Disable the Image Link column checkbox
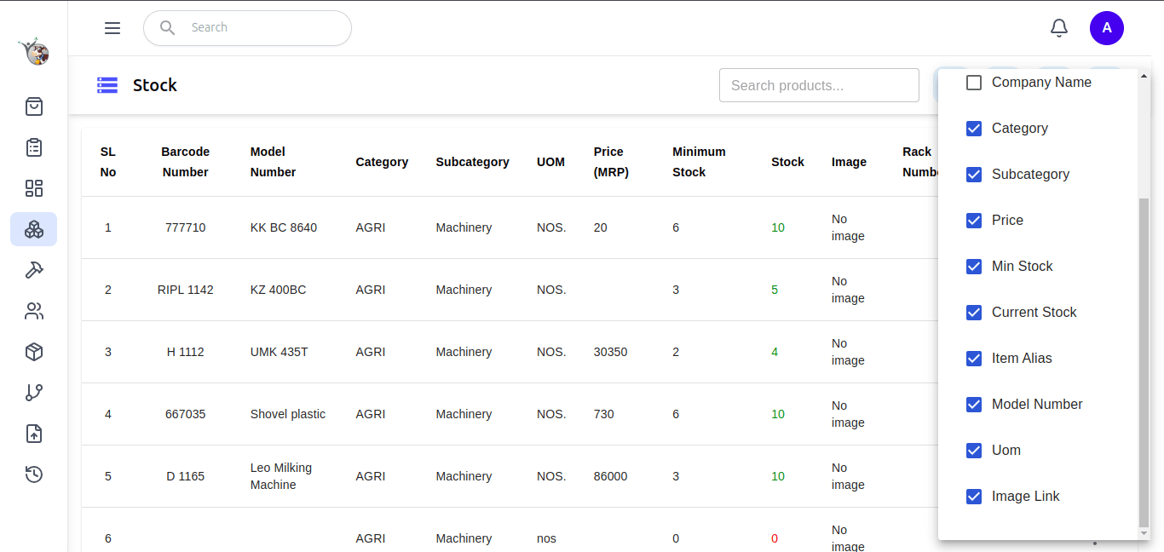This screenshot has height=552, width=1164. (974, 497)
